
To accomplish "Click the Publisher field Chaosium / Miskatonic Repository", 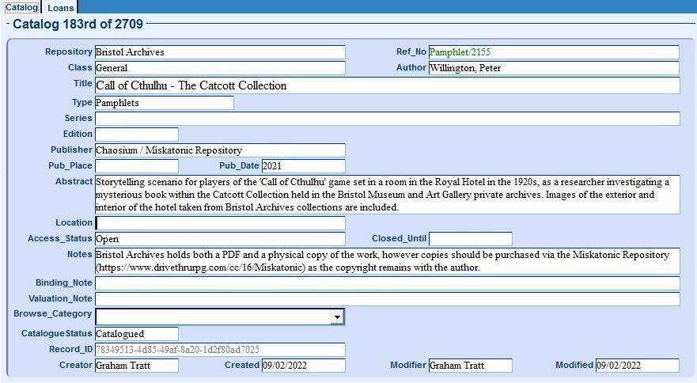I will click(x=220, y=150).
